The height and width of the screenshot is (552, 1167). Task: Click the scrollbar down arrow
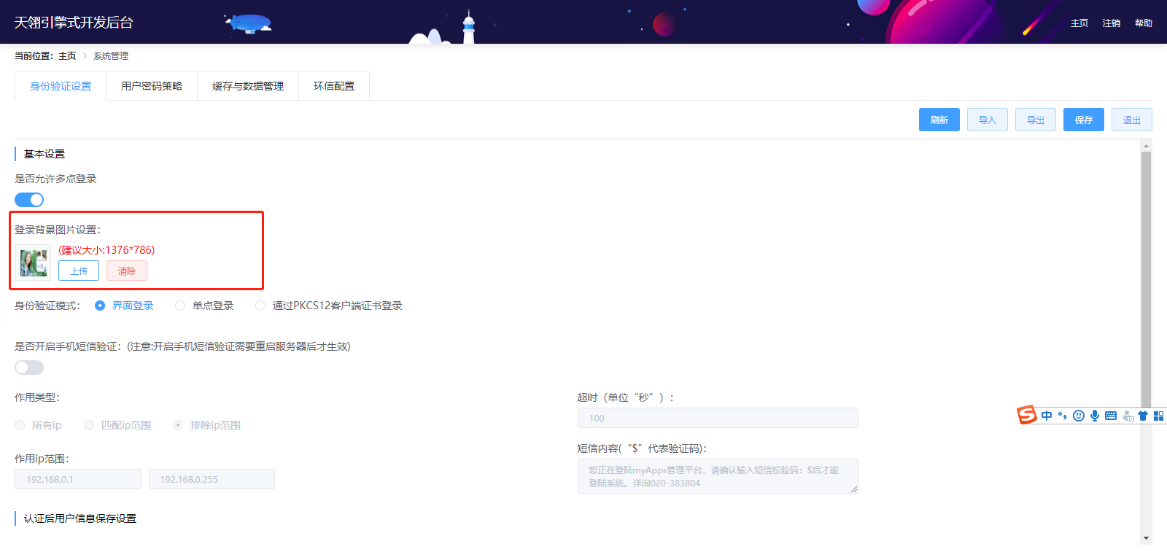(1147, 538)
